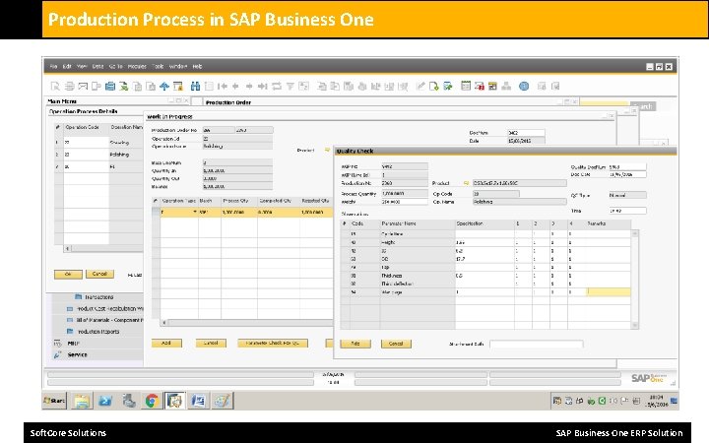
Task: Click highlighted Remarks cell in last row
Action: (610, 292)
